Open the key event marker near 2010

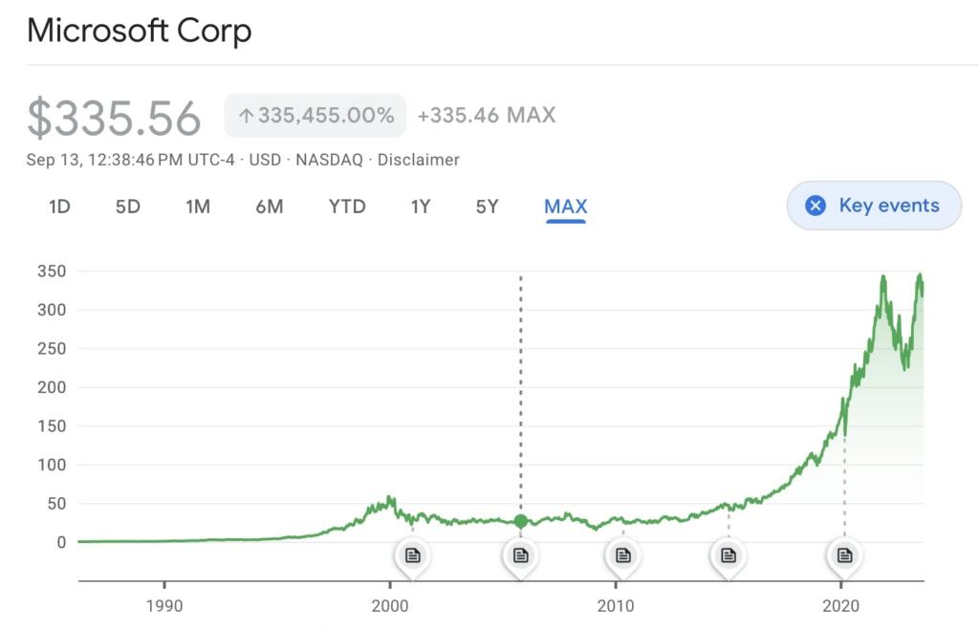click(623, 555)
